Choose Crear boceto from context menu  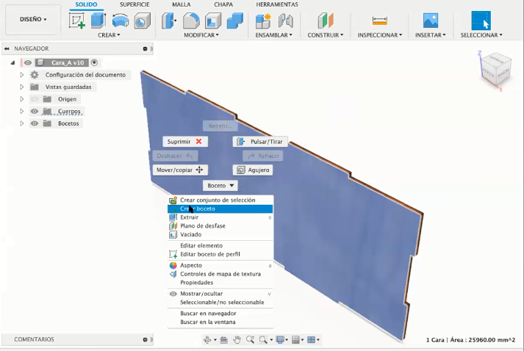coord(220,209)
